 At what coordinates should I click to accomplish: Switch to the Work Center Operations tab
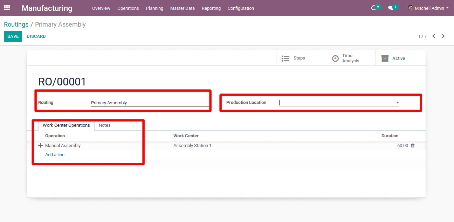(66, 125)
